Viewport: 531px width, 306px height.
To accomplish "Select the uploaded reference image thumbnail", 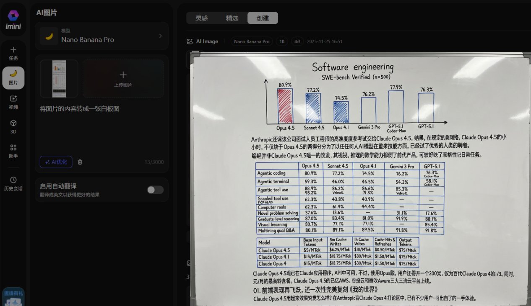I will (59, 79).
